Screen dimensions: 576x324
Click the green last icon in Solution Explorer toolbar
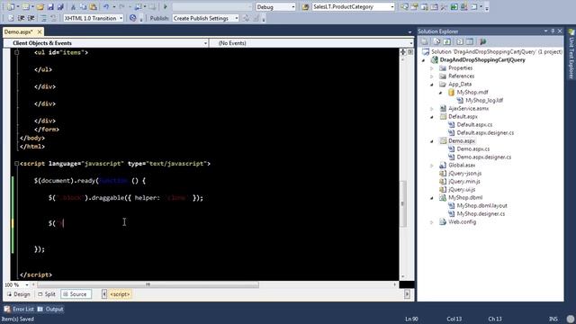[482, 41]
